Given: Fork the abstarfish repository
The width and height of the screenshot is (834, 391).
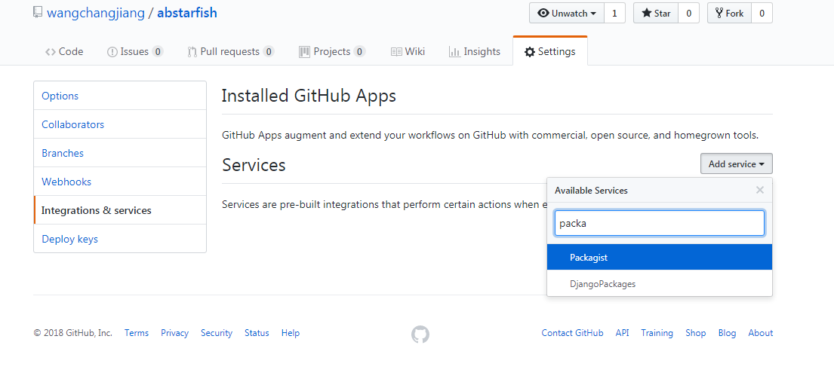Looking at the screenshot, I should 729,14.
